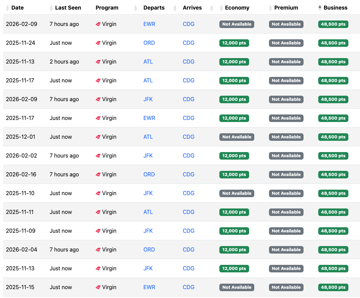Screen dimensions: 360x298
Task: Click date cell 2025-12-01
Action: coord(21,137)
